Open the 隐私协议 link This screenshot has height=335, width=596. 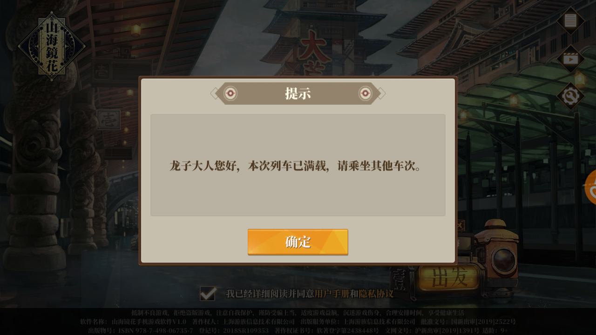(x=376, y=294)
